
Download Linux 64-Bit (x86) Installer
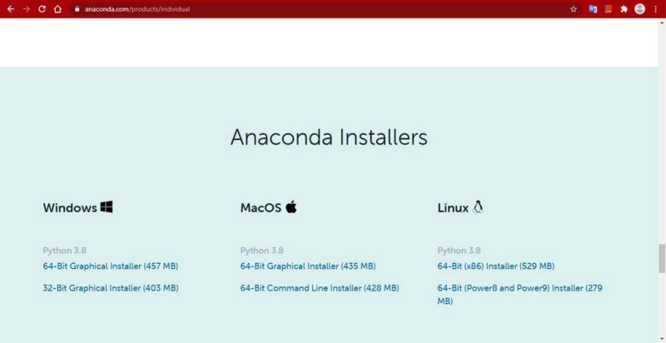[495, 266]
